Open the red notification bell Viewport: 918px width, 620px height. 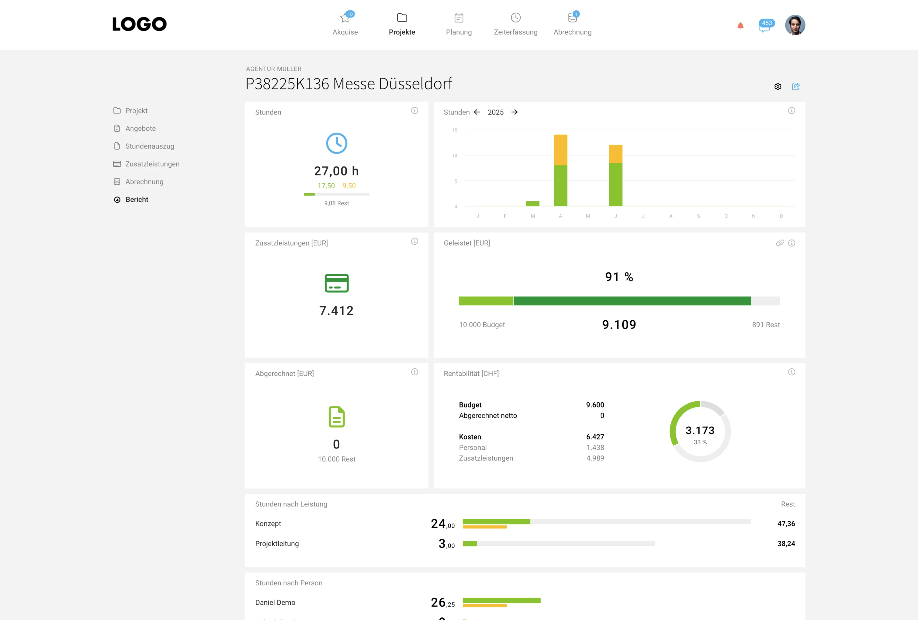click(740, 26)
